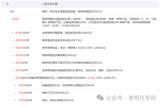This screenshot has width=162, height=106.
Task: Expand the A21D6/00 group
Action: (12, 70)
